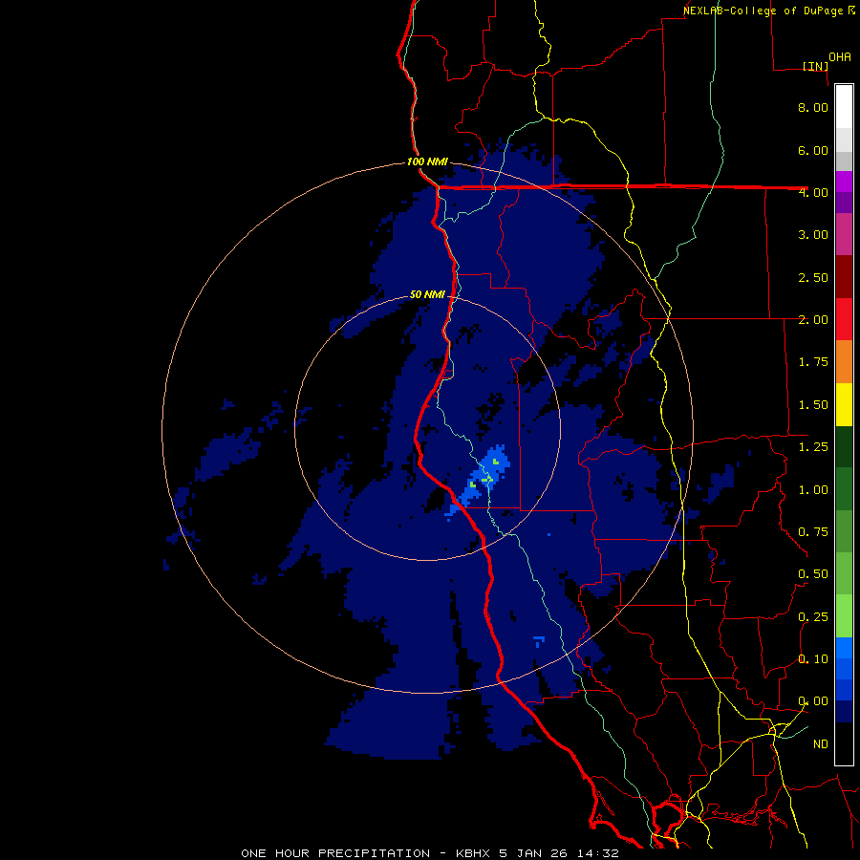The image size is (860, 860).
Task: Click the 1.75 legend value
Action: click(813, 362)
